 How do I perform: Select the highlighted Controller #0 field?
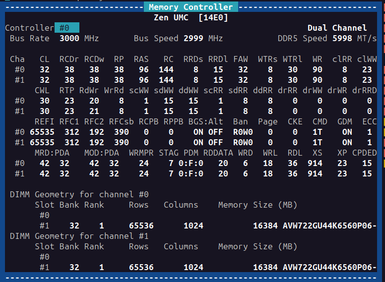pyautogui.click(x=67, y=28)
